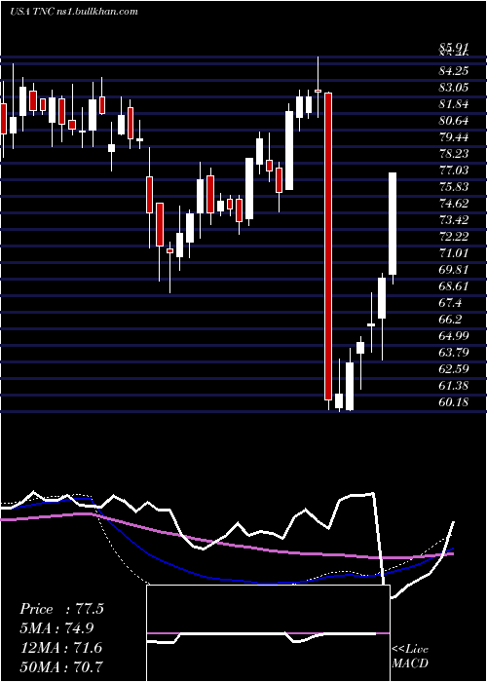
Task: Click the 80.64 price axis label
Action: [x=454, y=121]
